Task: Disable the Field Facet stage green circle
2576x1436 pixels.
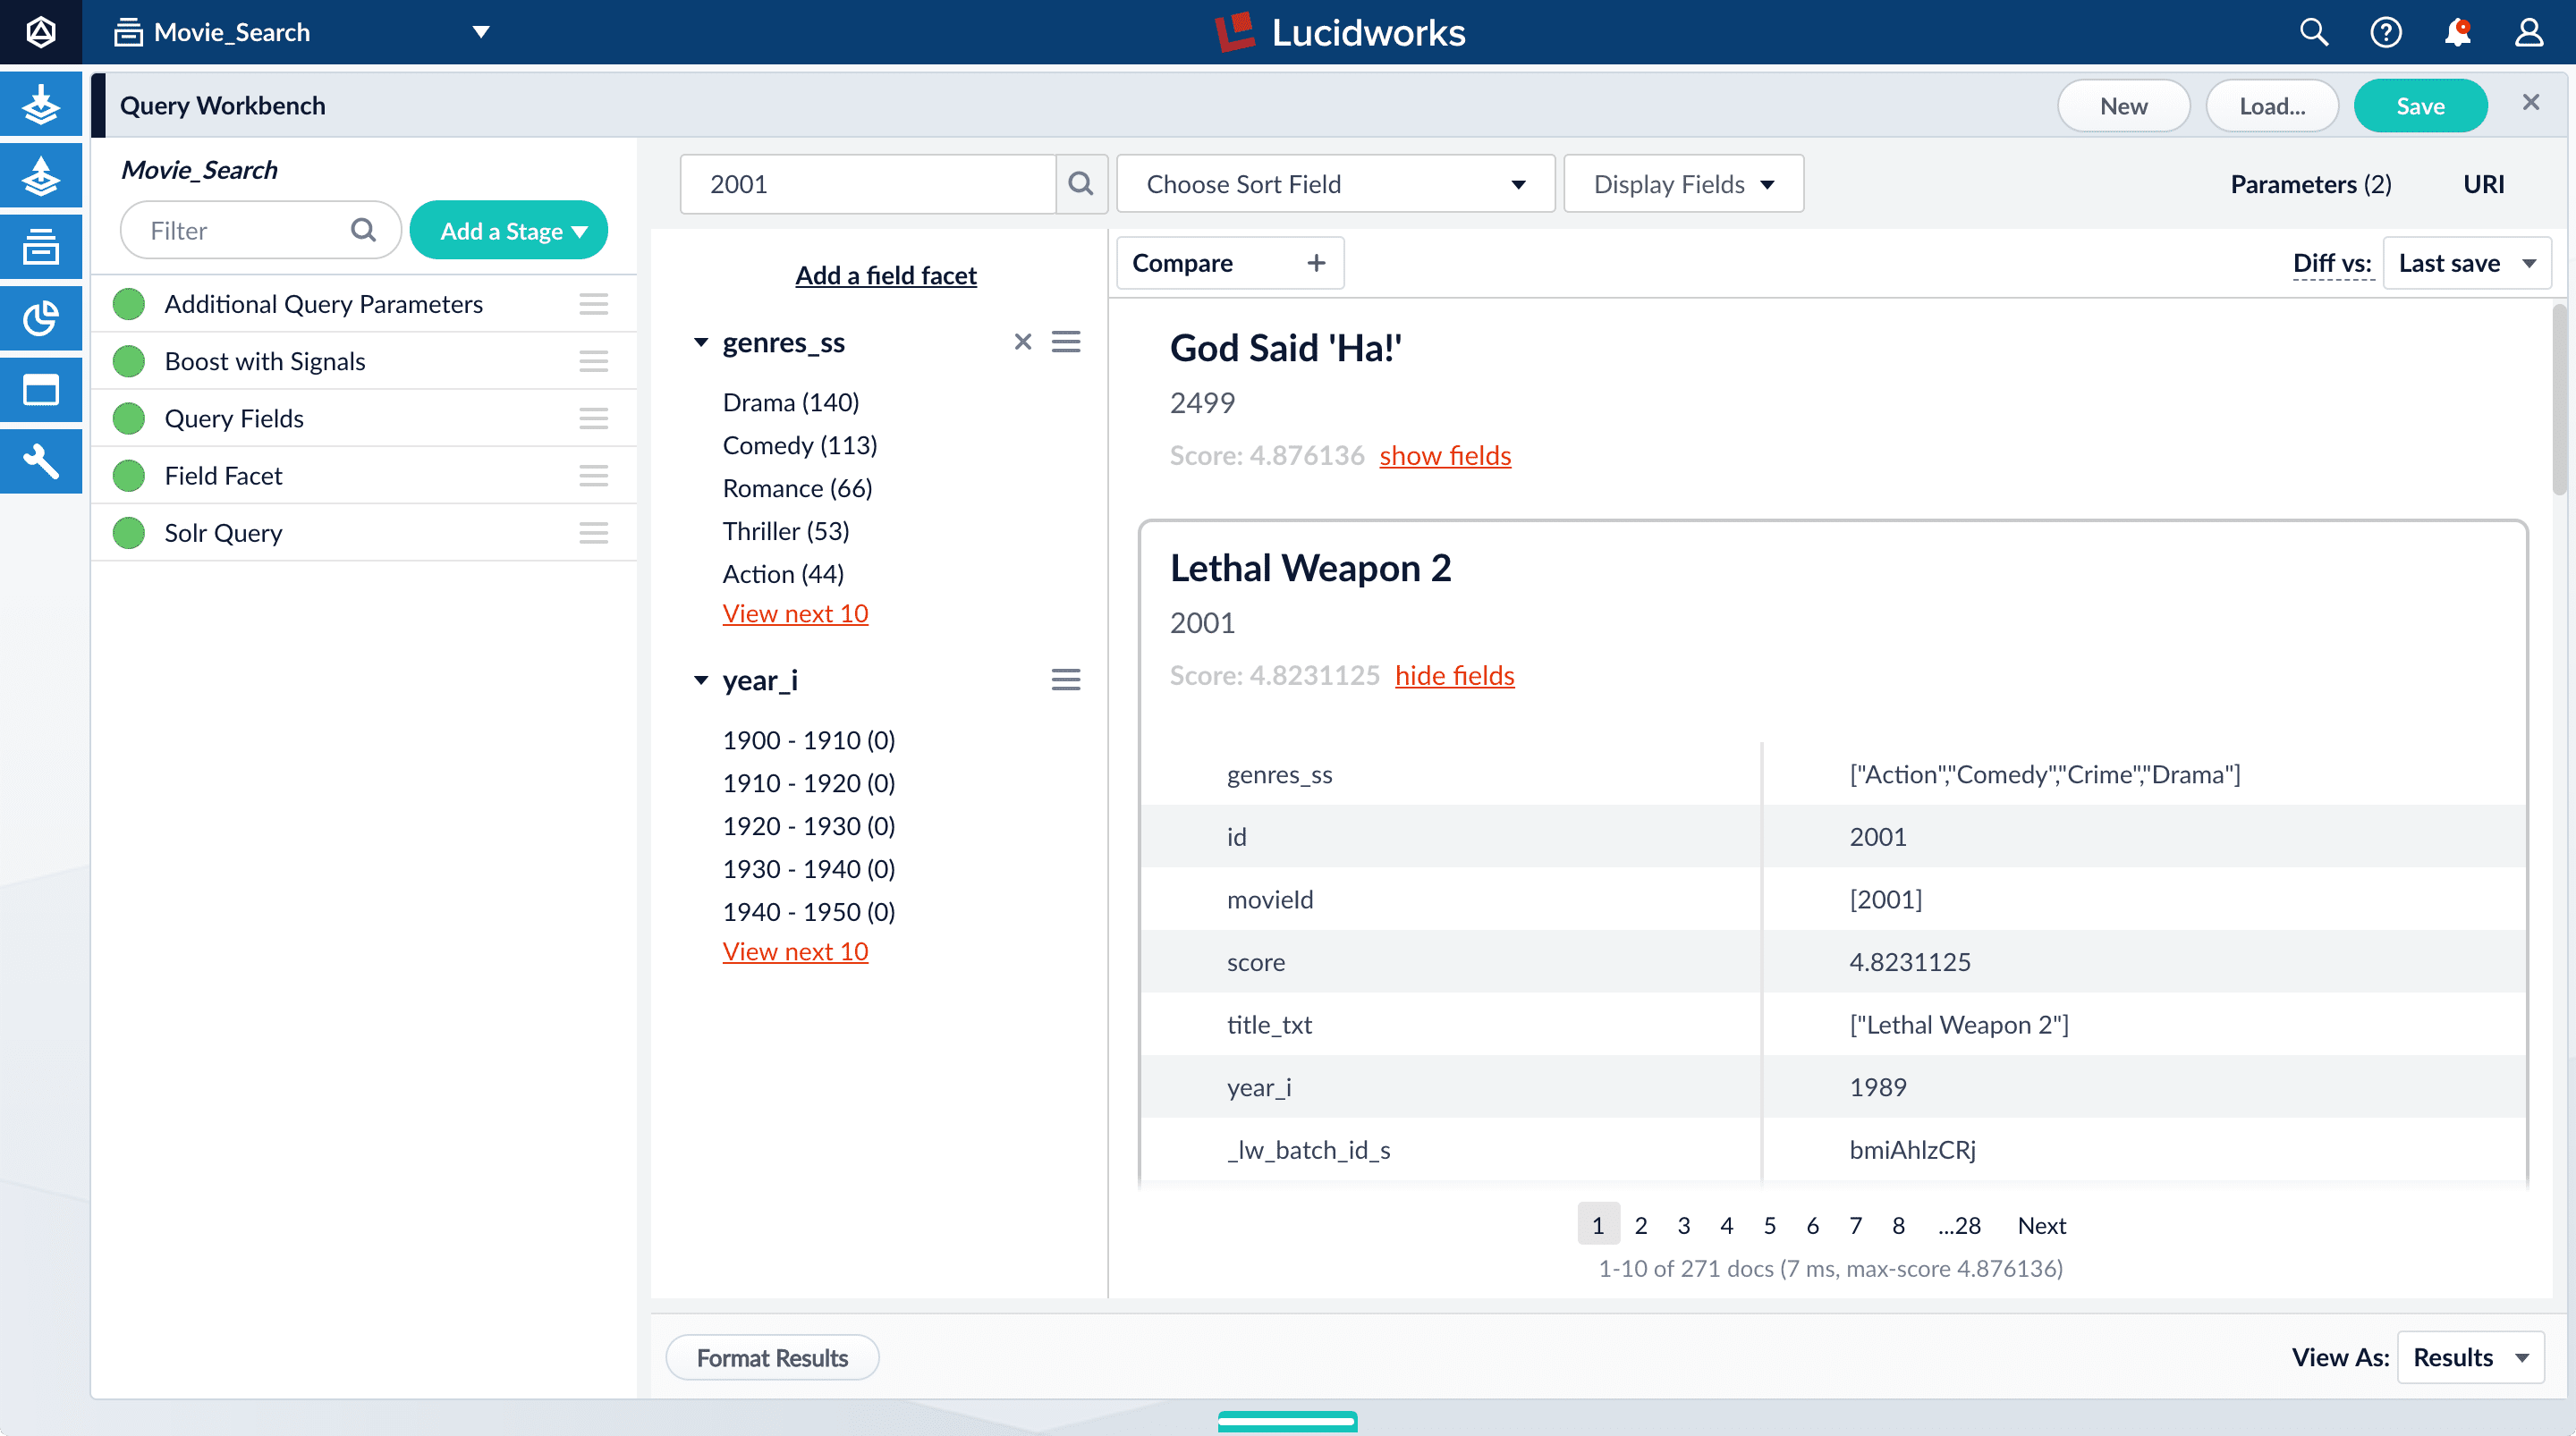Action: click(x=129, y=476)
